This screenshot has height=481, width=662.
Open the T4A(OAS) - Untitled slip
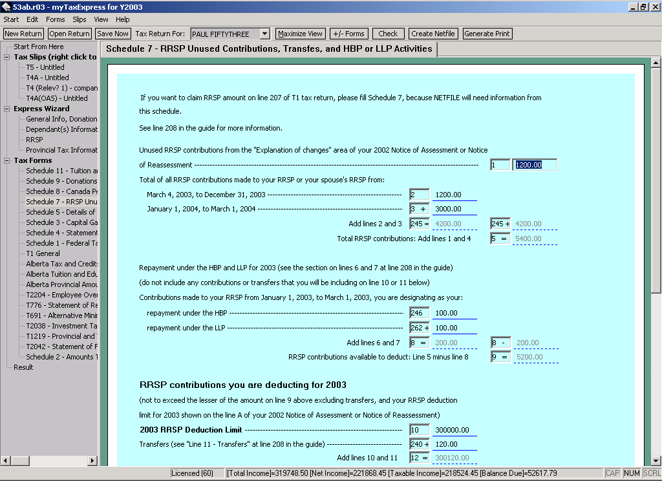pos(56,98)
